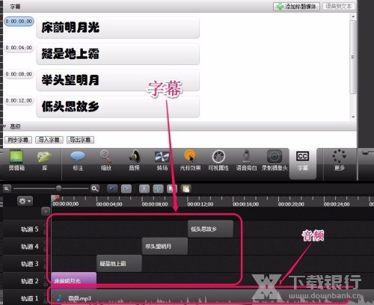This screenshot has height=305, width=374.
Task: Expand the 更多 more tools menu
Action: [x=340, y=160]
